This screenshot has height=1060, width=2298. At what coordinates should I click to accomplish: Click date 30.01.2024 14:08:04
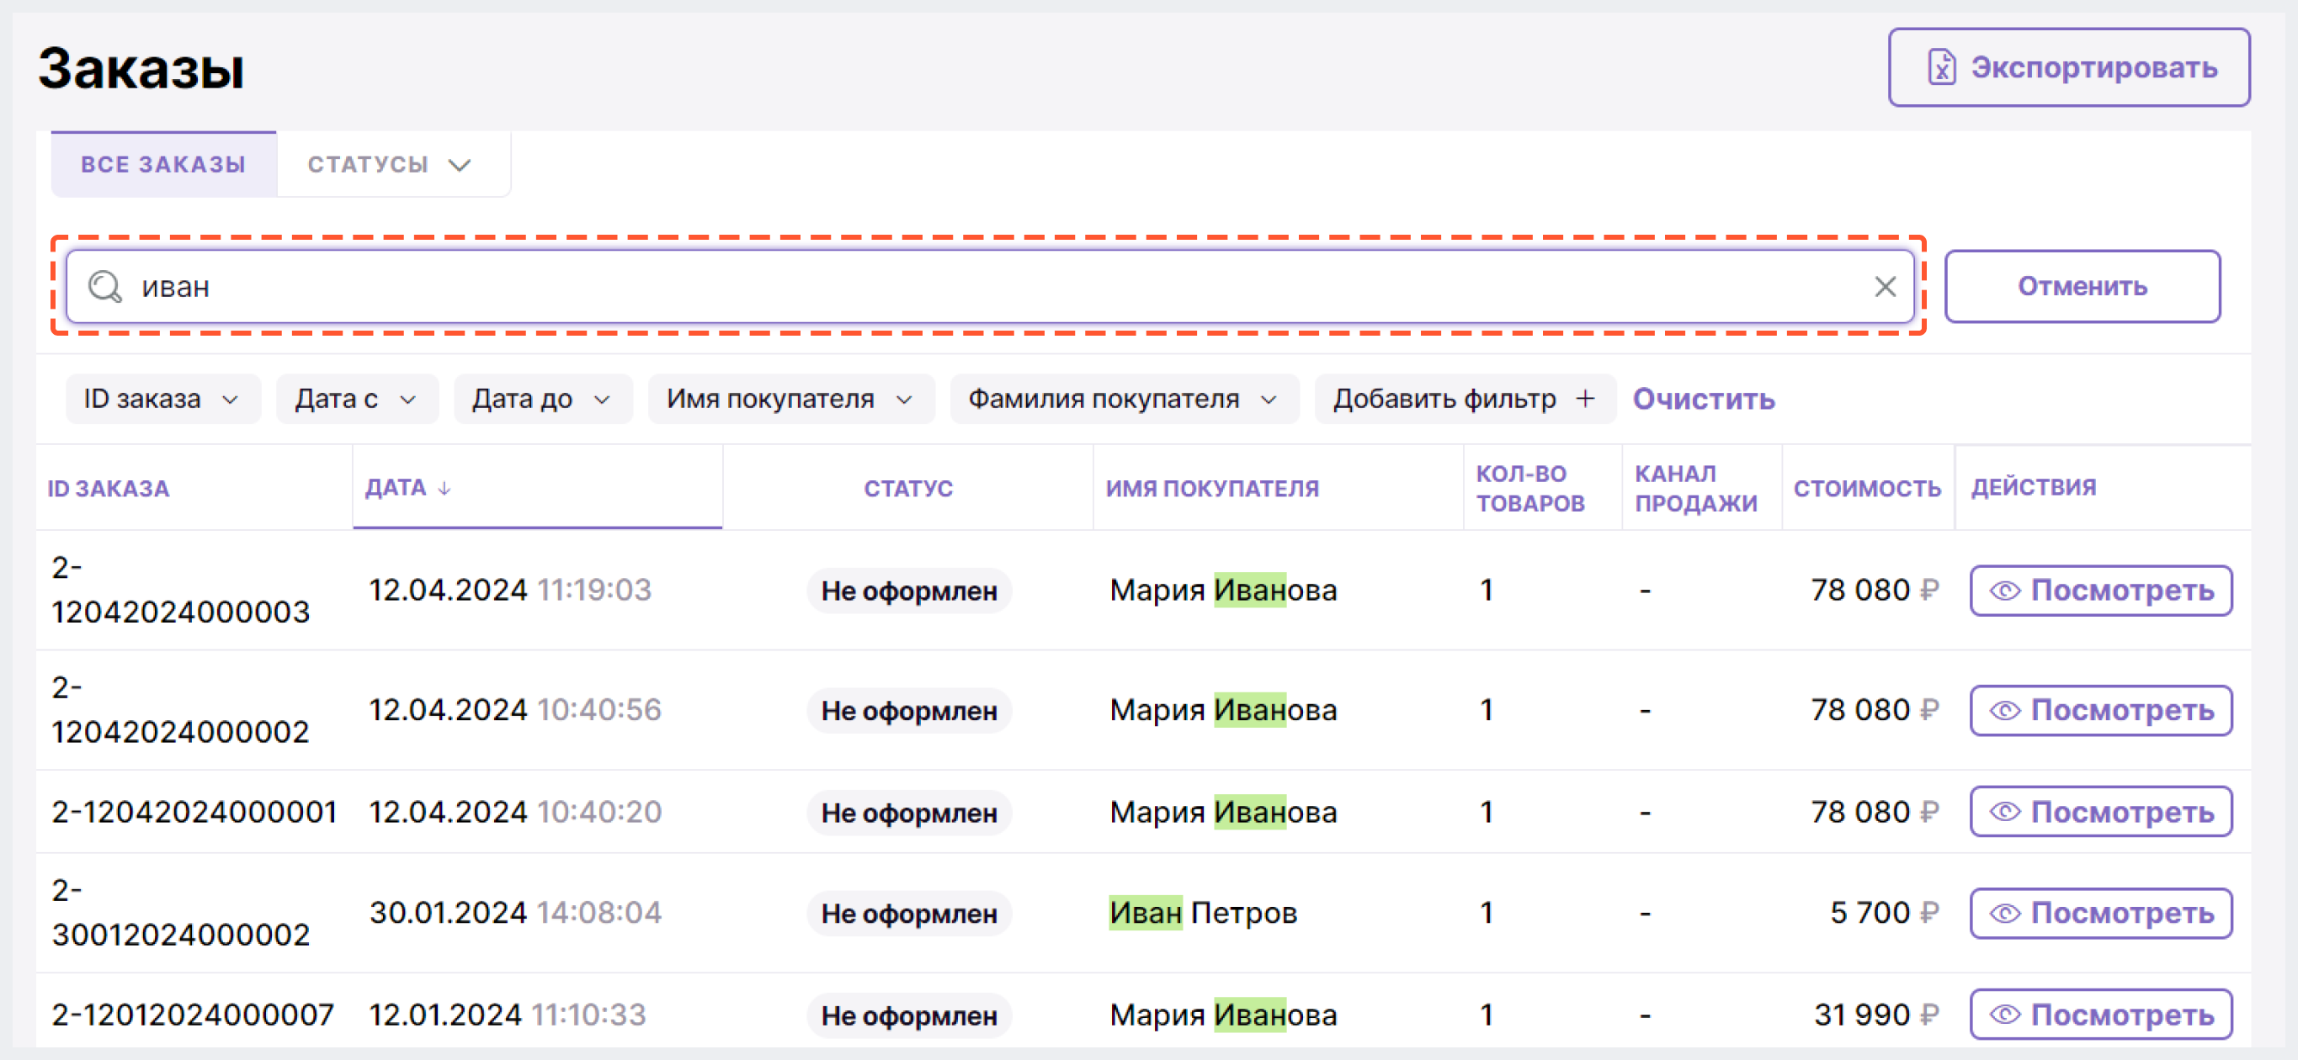click(514, 913)
